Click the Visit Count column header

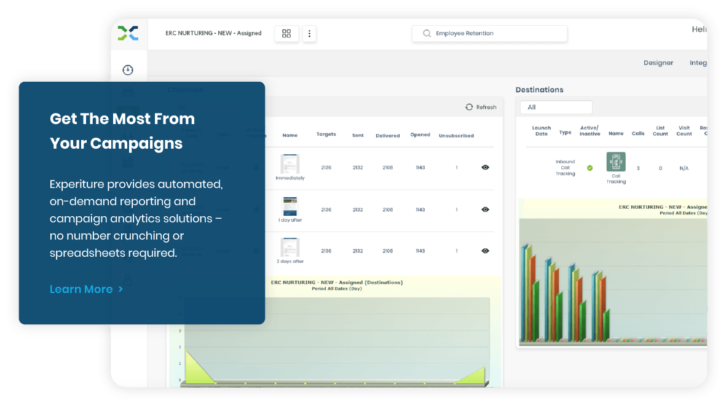(684, 131)
